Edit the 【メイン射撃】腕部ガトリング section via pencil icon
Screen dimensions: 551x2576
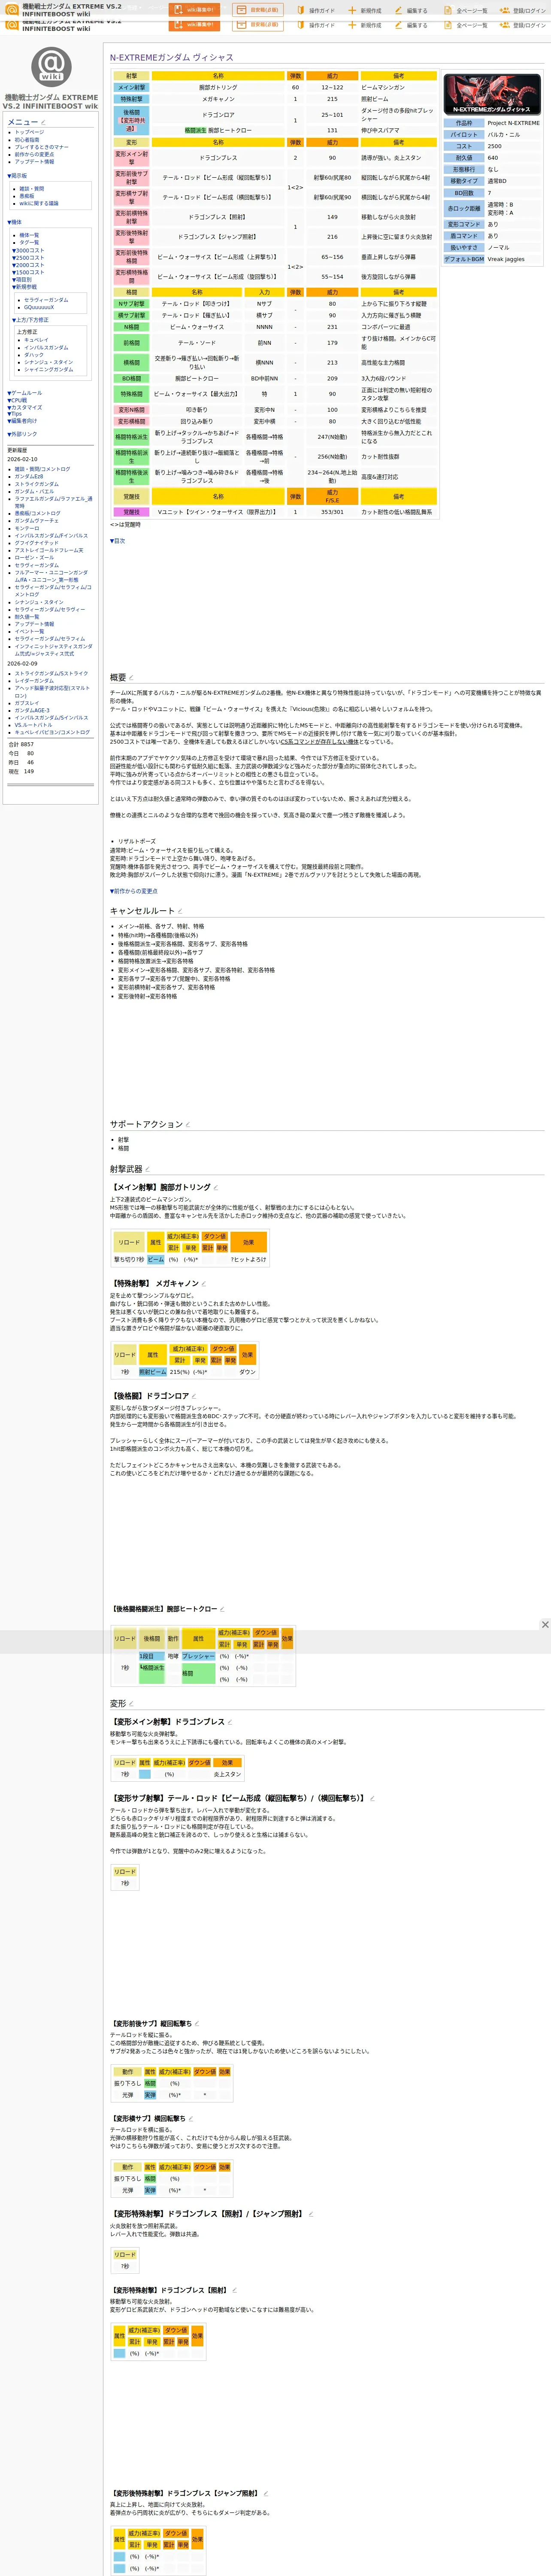click(215, 1187)
